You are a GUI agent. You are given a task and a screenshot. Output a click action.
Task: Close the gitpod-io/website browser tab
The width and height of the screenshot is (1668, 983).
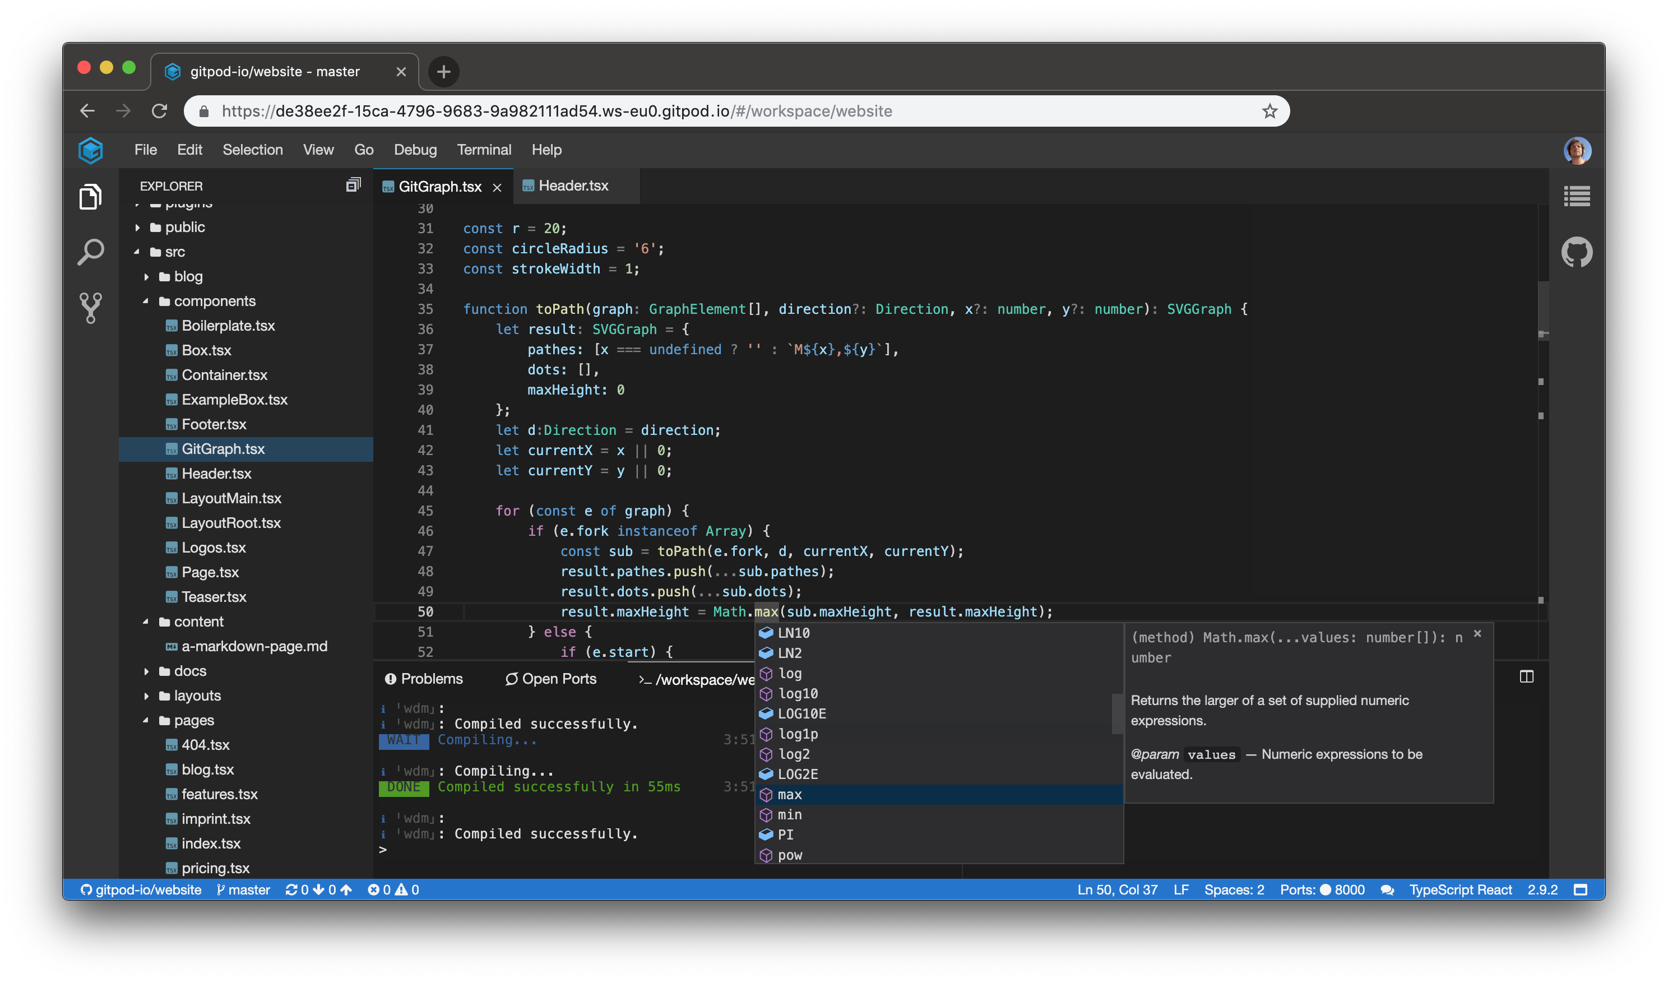(x=401, y=72)
